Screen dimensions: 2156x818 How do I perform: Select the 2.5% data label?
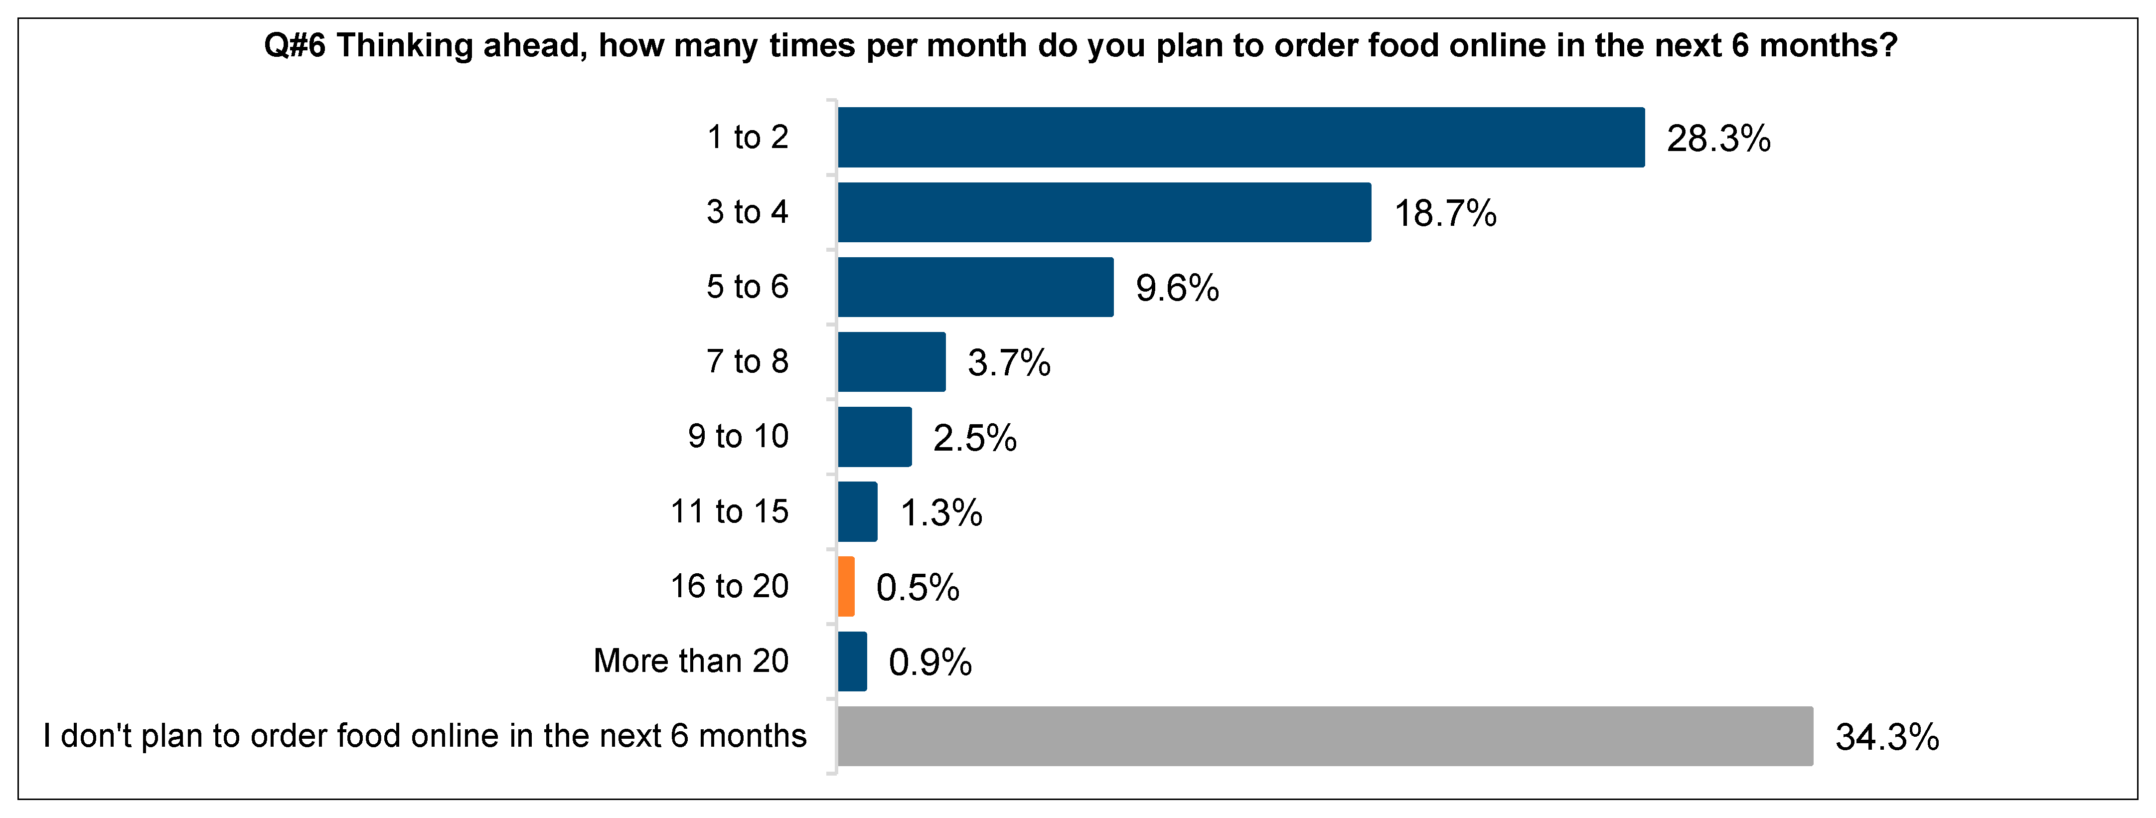[974, 438]
